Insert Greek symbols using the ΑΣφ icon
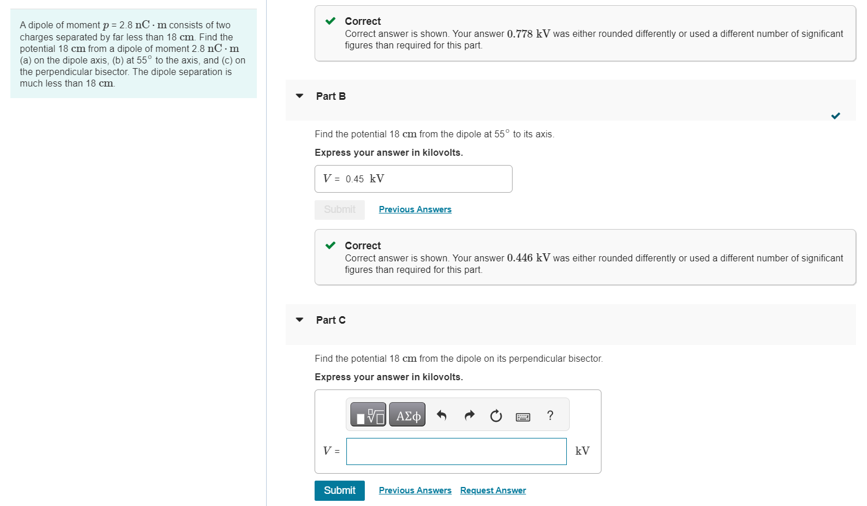Viewport: 867px width, 506px height. 407,414
